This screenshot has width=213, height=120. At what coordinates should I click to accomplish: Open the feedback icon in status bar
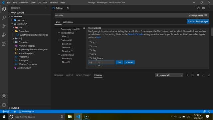pyautogui.click(x=204, y=112)
